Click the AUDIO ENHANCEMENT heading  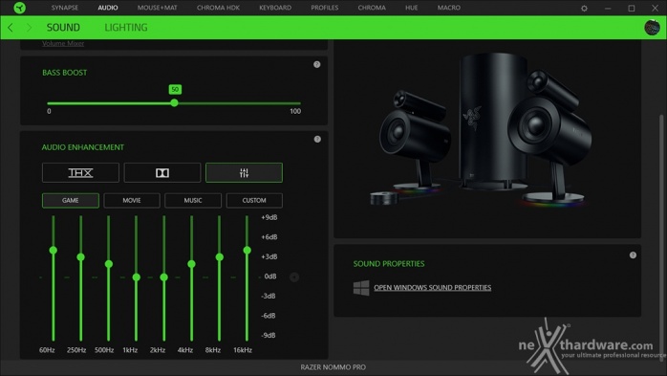[83, 147]
